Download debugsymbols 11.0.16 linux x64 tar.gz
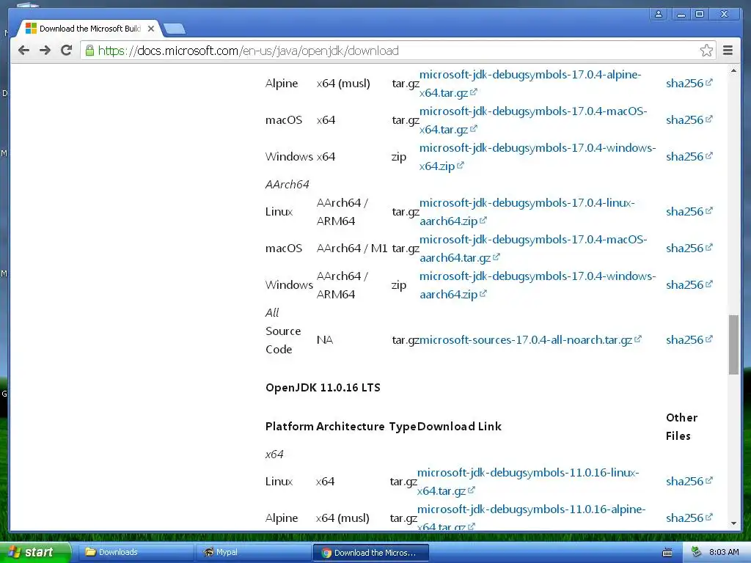Viewport: 751px width, 563px height. pos(528,482)
